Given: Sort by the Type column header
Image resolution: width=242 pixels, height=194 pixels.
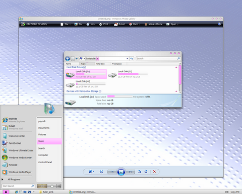Looking at the screenshot, I should coord(87,64).
